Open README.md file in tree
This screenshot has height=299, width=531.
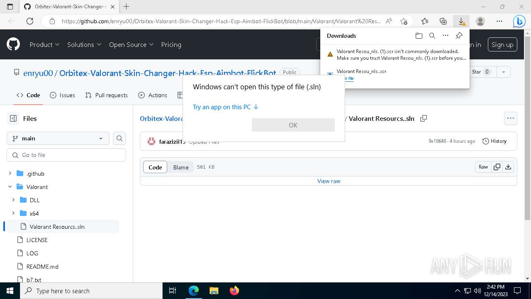(x=42, y=267)
